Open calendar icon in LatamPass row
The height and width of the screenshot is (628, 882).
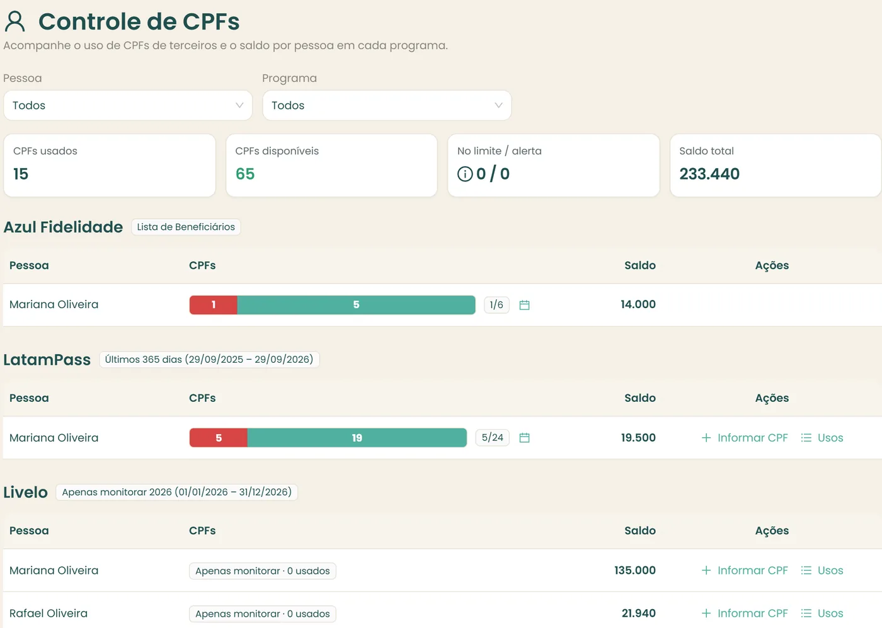tap(524, 438)
